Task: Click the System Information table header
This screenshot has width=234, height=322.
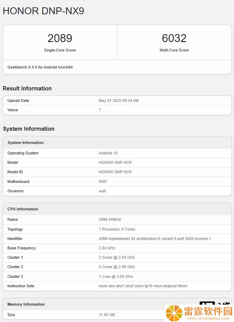Action: [26, 143]
